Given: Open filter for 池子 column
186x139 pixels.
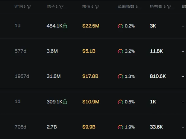Looking at the screenshot, I should coord(61,7).
